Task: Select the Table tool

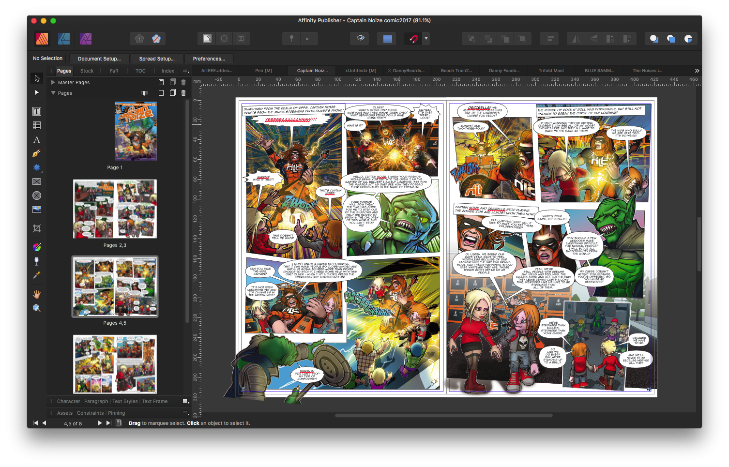Action: (37, 125)
